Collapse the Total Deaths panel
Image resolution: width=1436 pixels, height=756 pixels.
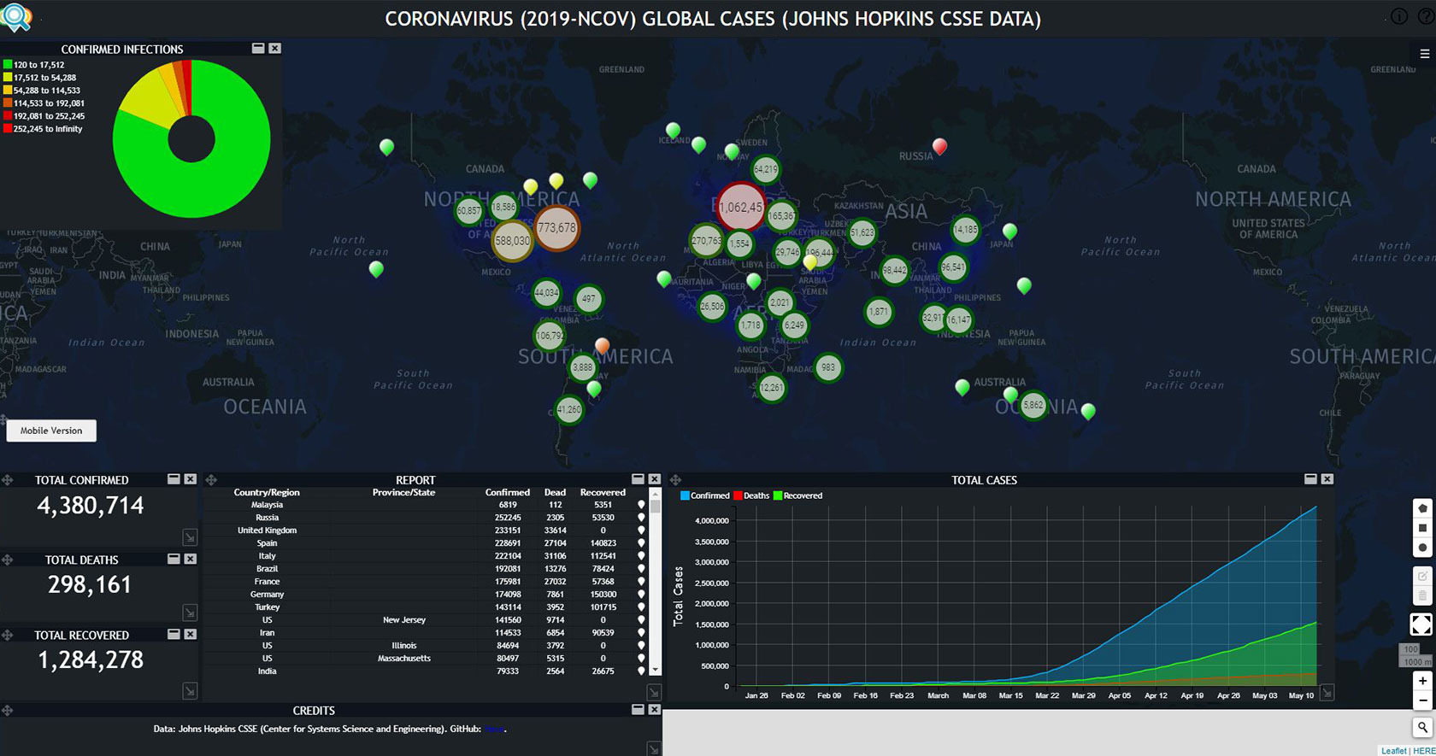point(174,559)
